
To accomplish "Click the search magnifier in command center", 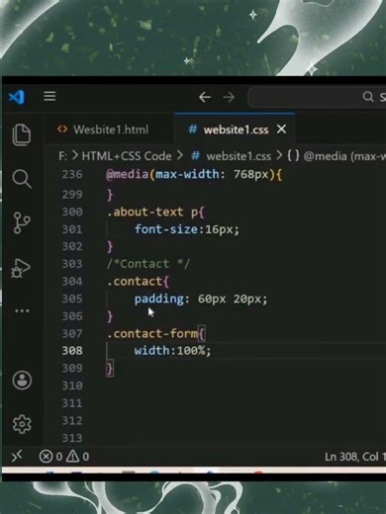I will (368, 97).
